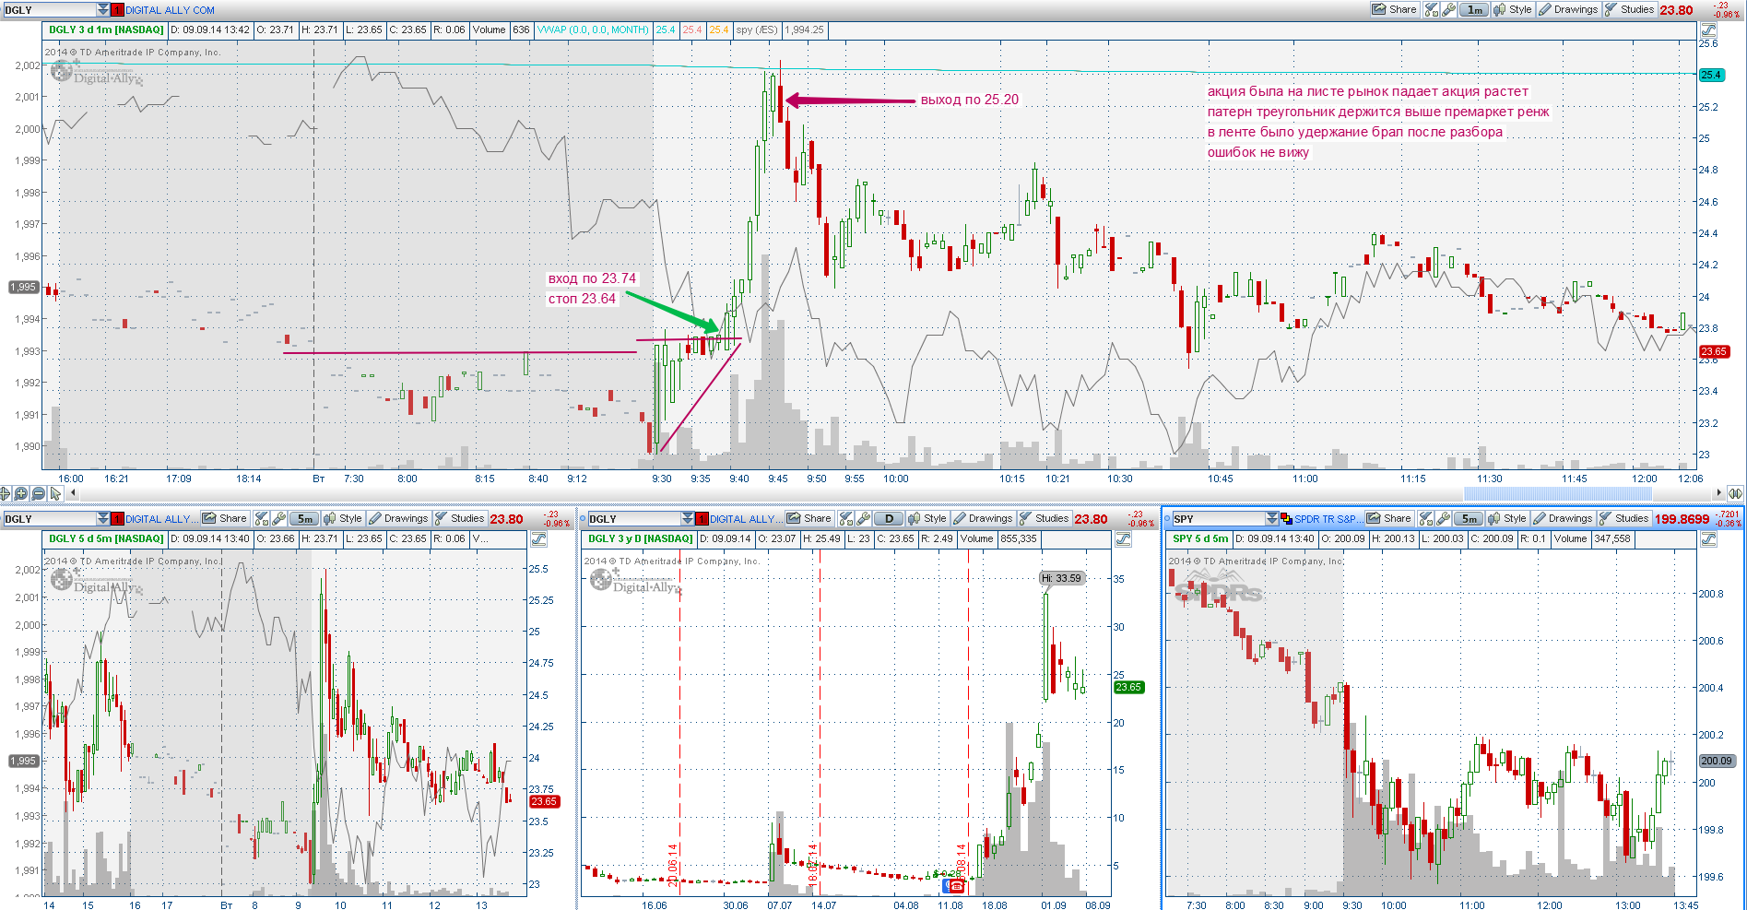
Task: Click pencil icon beside Drawings in top toolbar
Action: coord(1545,9)
